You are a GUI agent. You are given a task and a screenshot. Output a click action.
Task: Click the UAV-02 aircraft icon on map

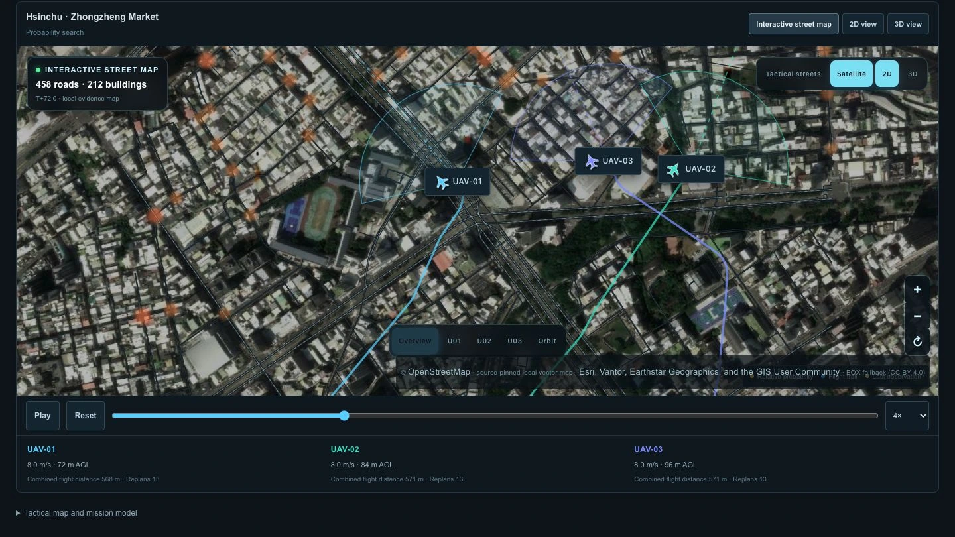pos(673,170)
